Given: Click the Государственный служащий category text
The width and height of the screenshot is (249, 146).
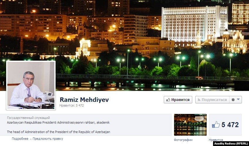Looking at the screenshot, I should [x=29, y=118].
